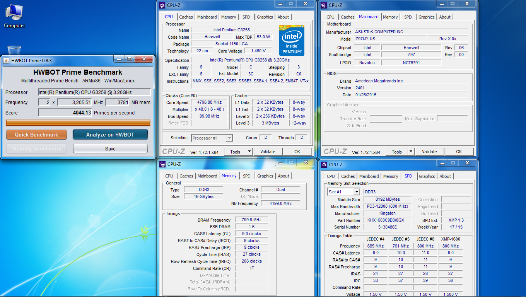Open the Computer desktop icon
Screen dimensions: 526x297
coord(14,16)
